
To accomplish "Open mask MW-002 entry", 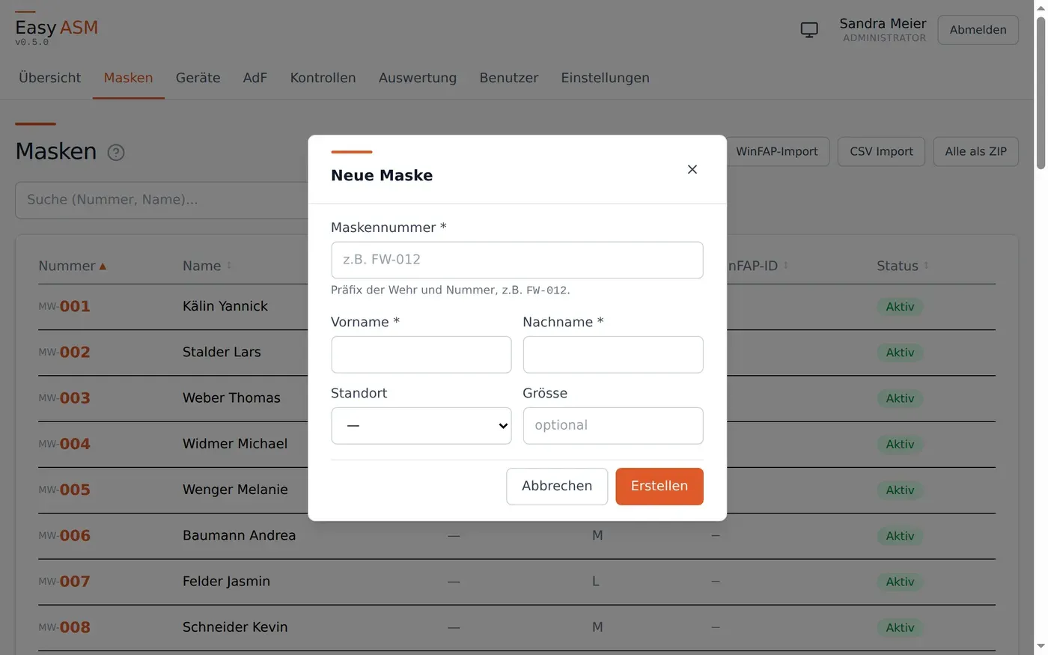I will click(x=64, y=353).
